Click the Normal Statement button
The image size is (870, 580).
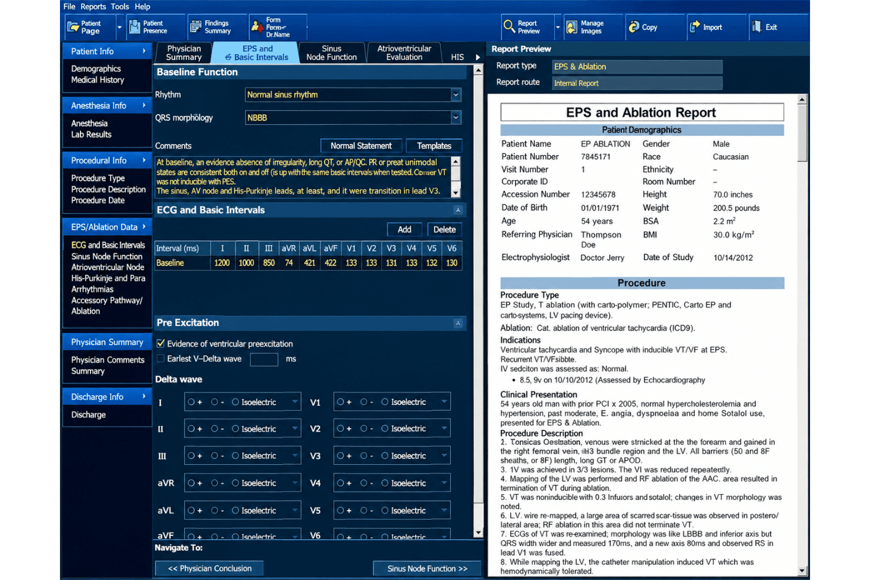[x=361, y=146]
